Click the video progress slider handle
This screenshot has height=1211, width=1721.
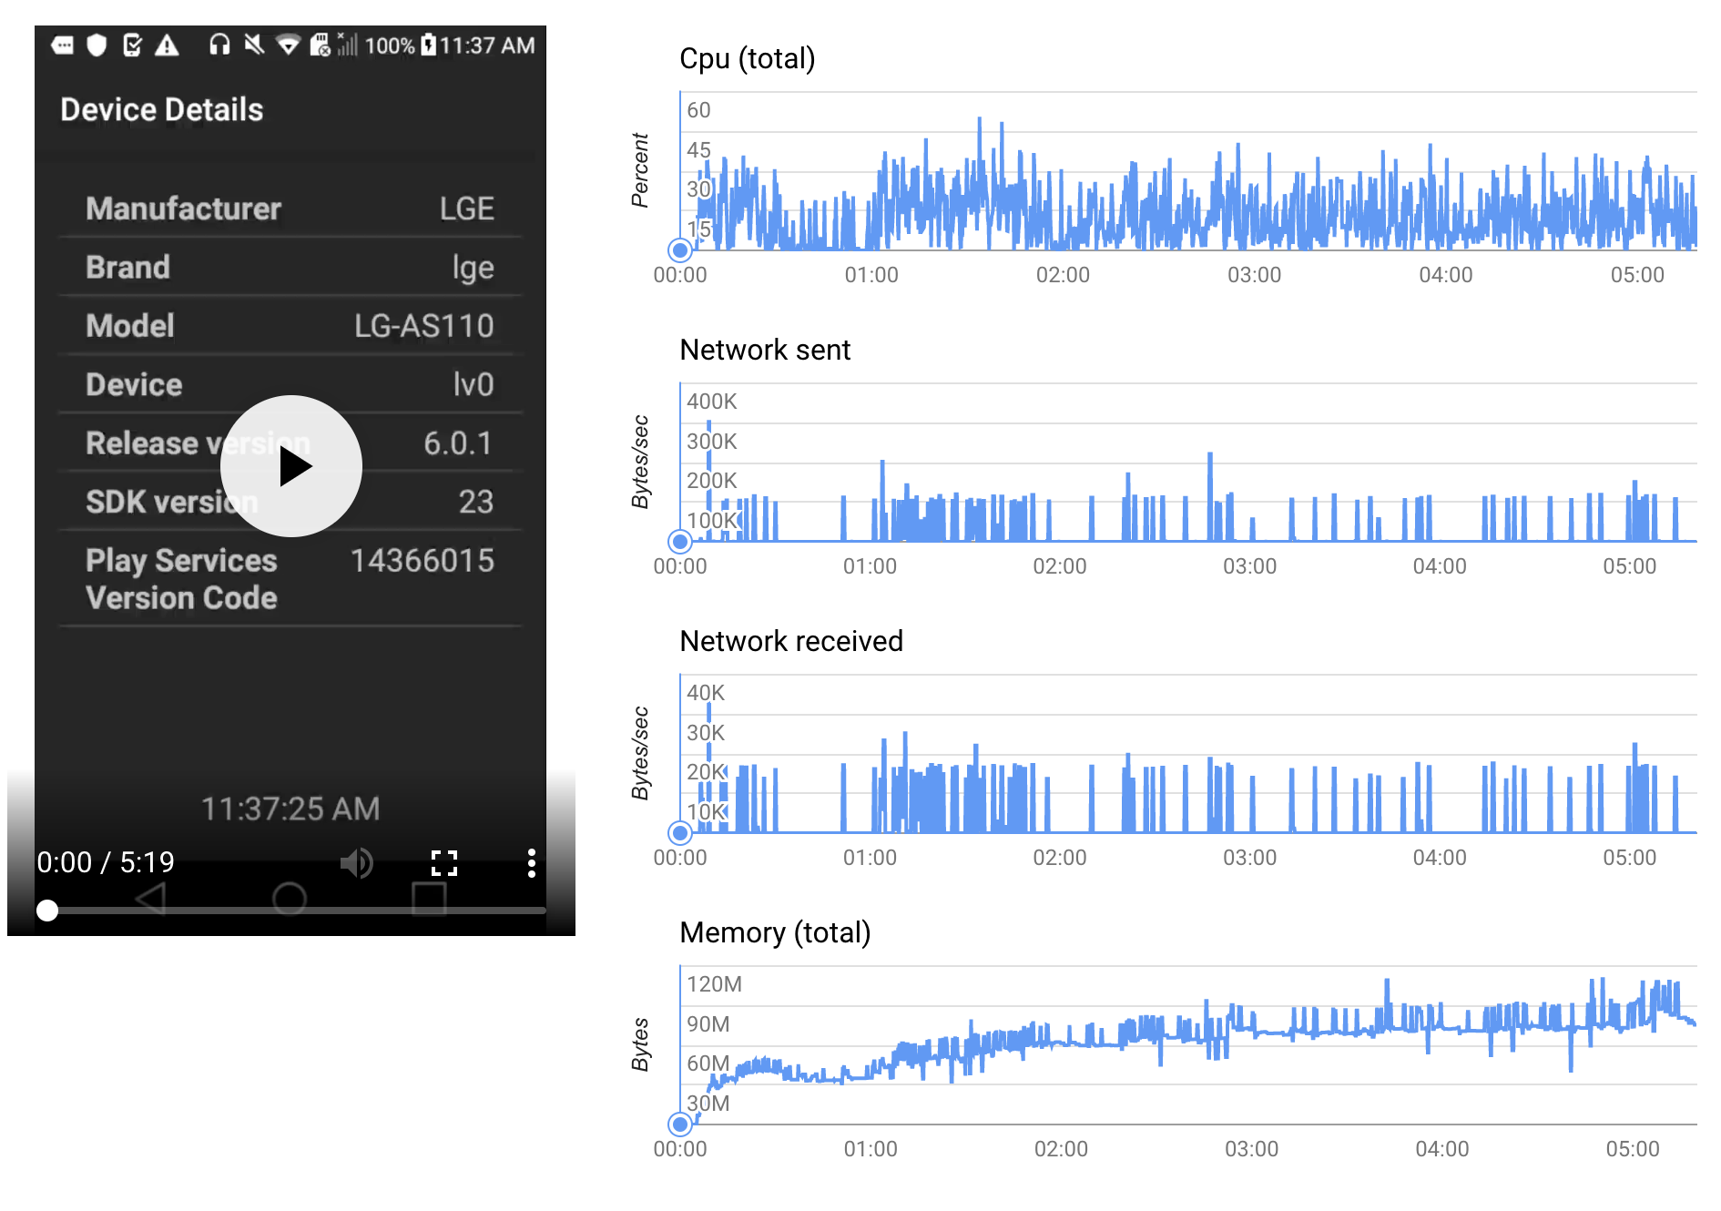47,910
